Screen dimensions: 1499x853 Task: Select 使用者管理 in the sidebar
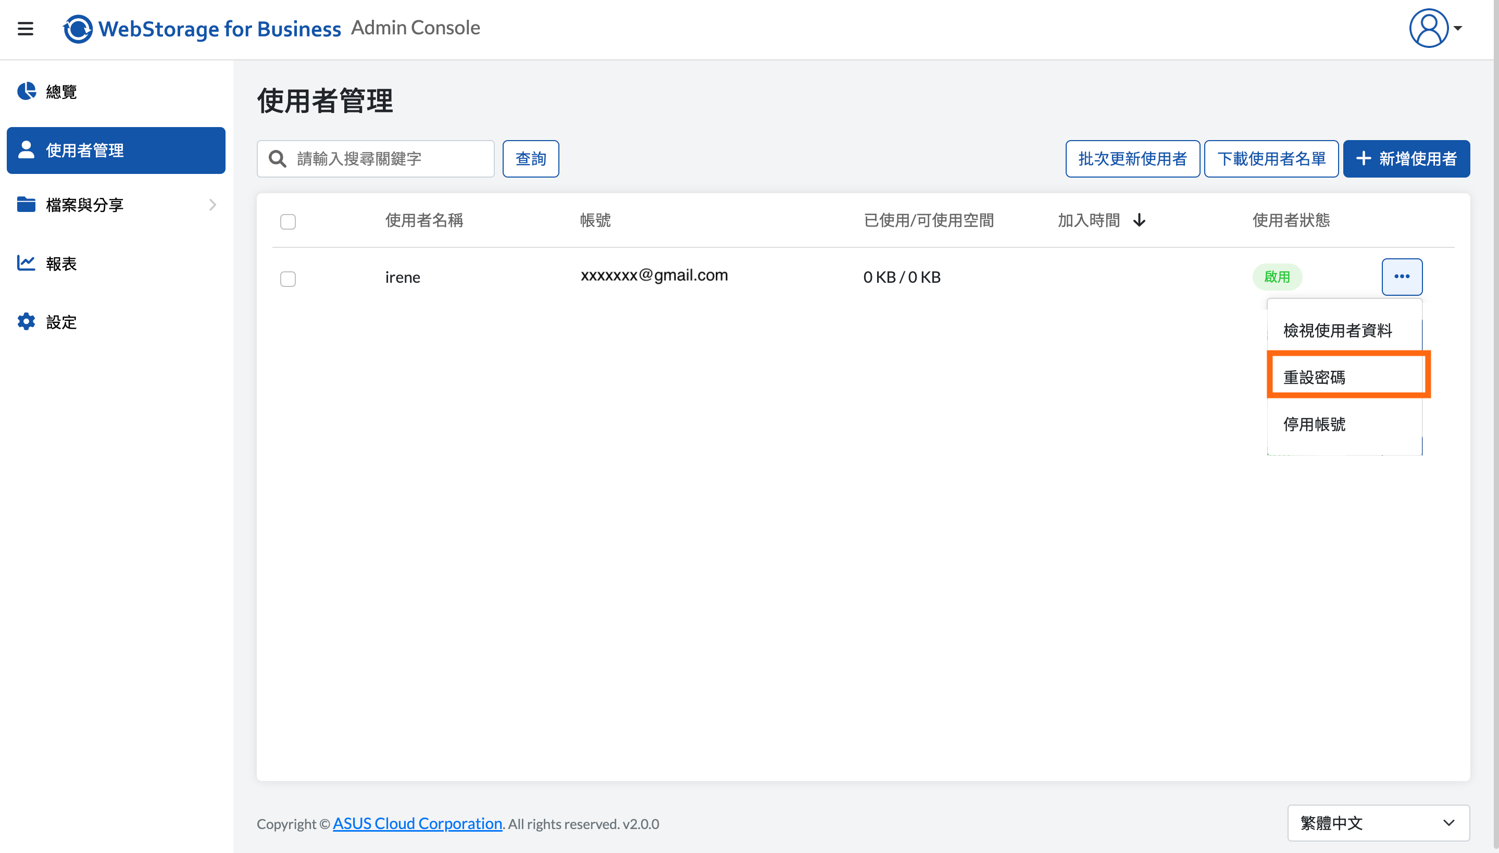116,150
